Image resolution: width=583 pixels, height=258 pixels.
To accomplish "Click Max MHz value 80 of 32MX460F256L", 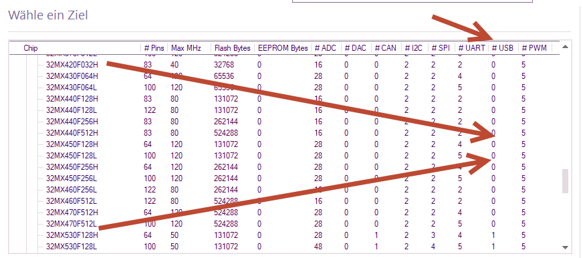I will coord(174,190).
